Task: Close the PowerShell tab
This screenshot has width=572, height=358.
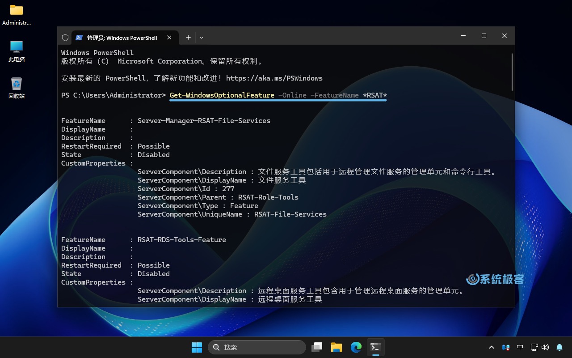Action: (169, 38)
